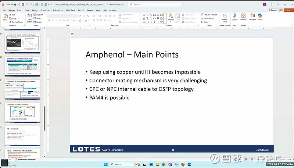
Task: Activate the Format Painter tool
Action: pyautogui.click(x=16, y=22)
